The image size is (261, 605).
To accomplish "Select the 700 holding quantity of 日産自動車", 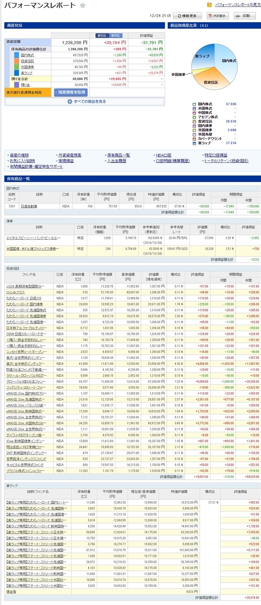I will (x=91, y=206).
